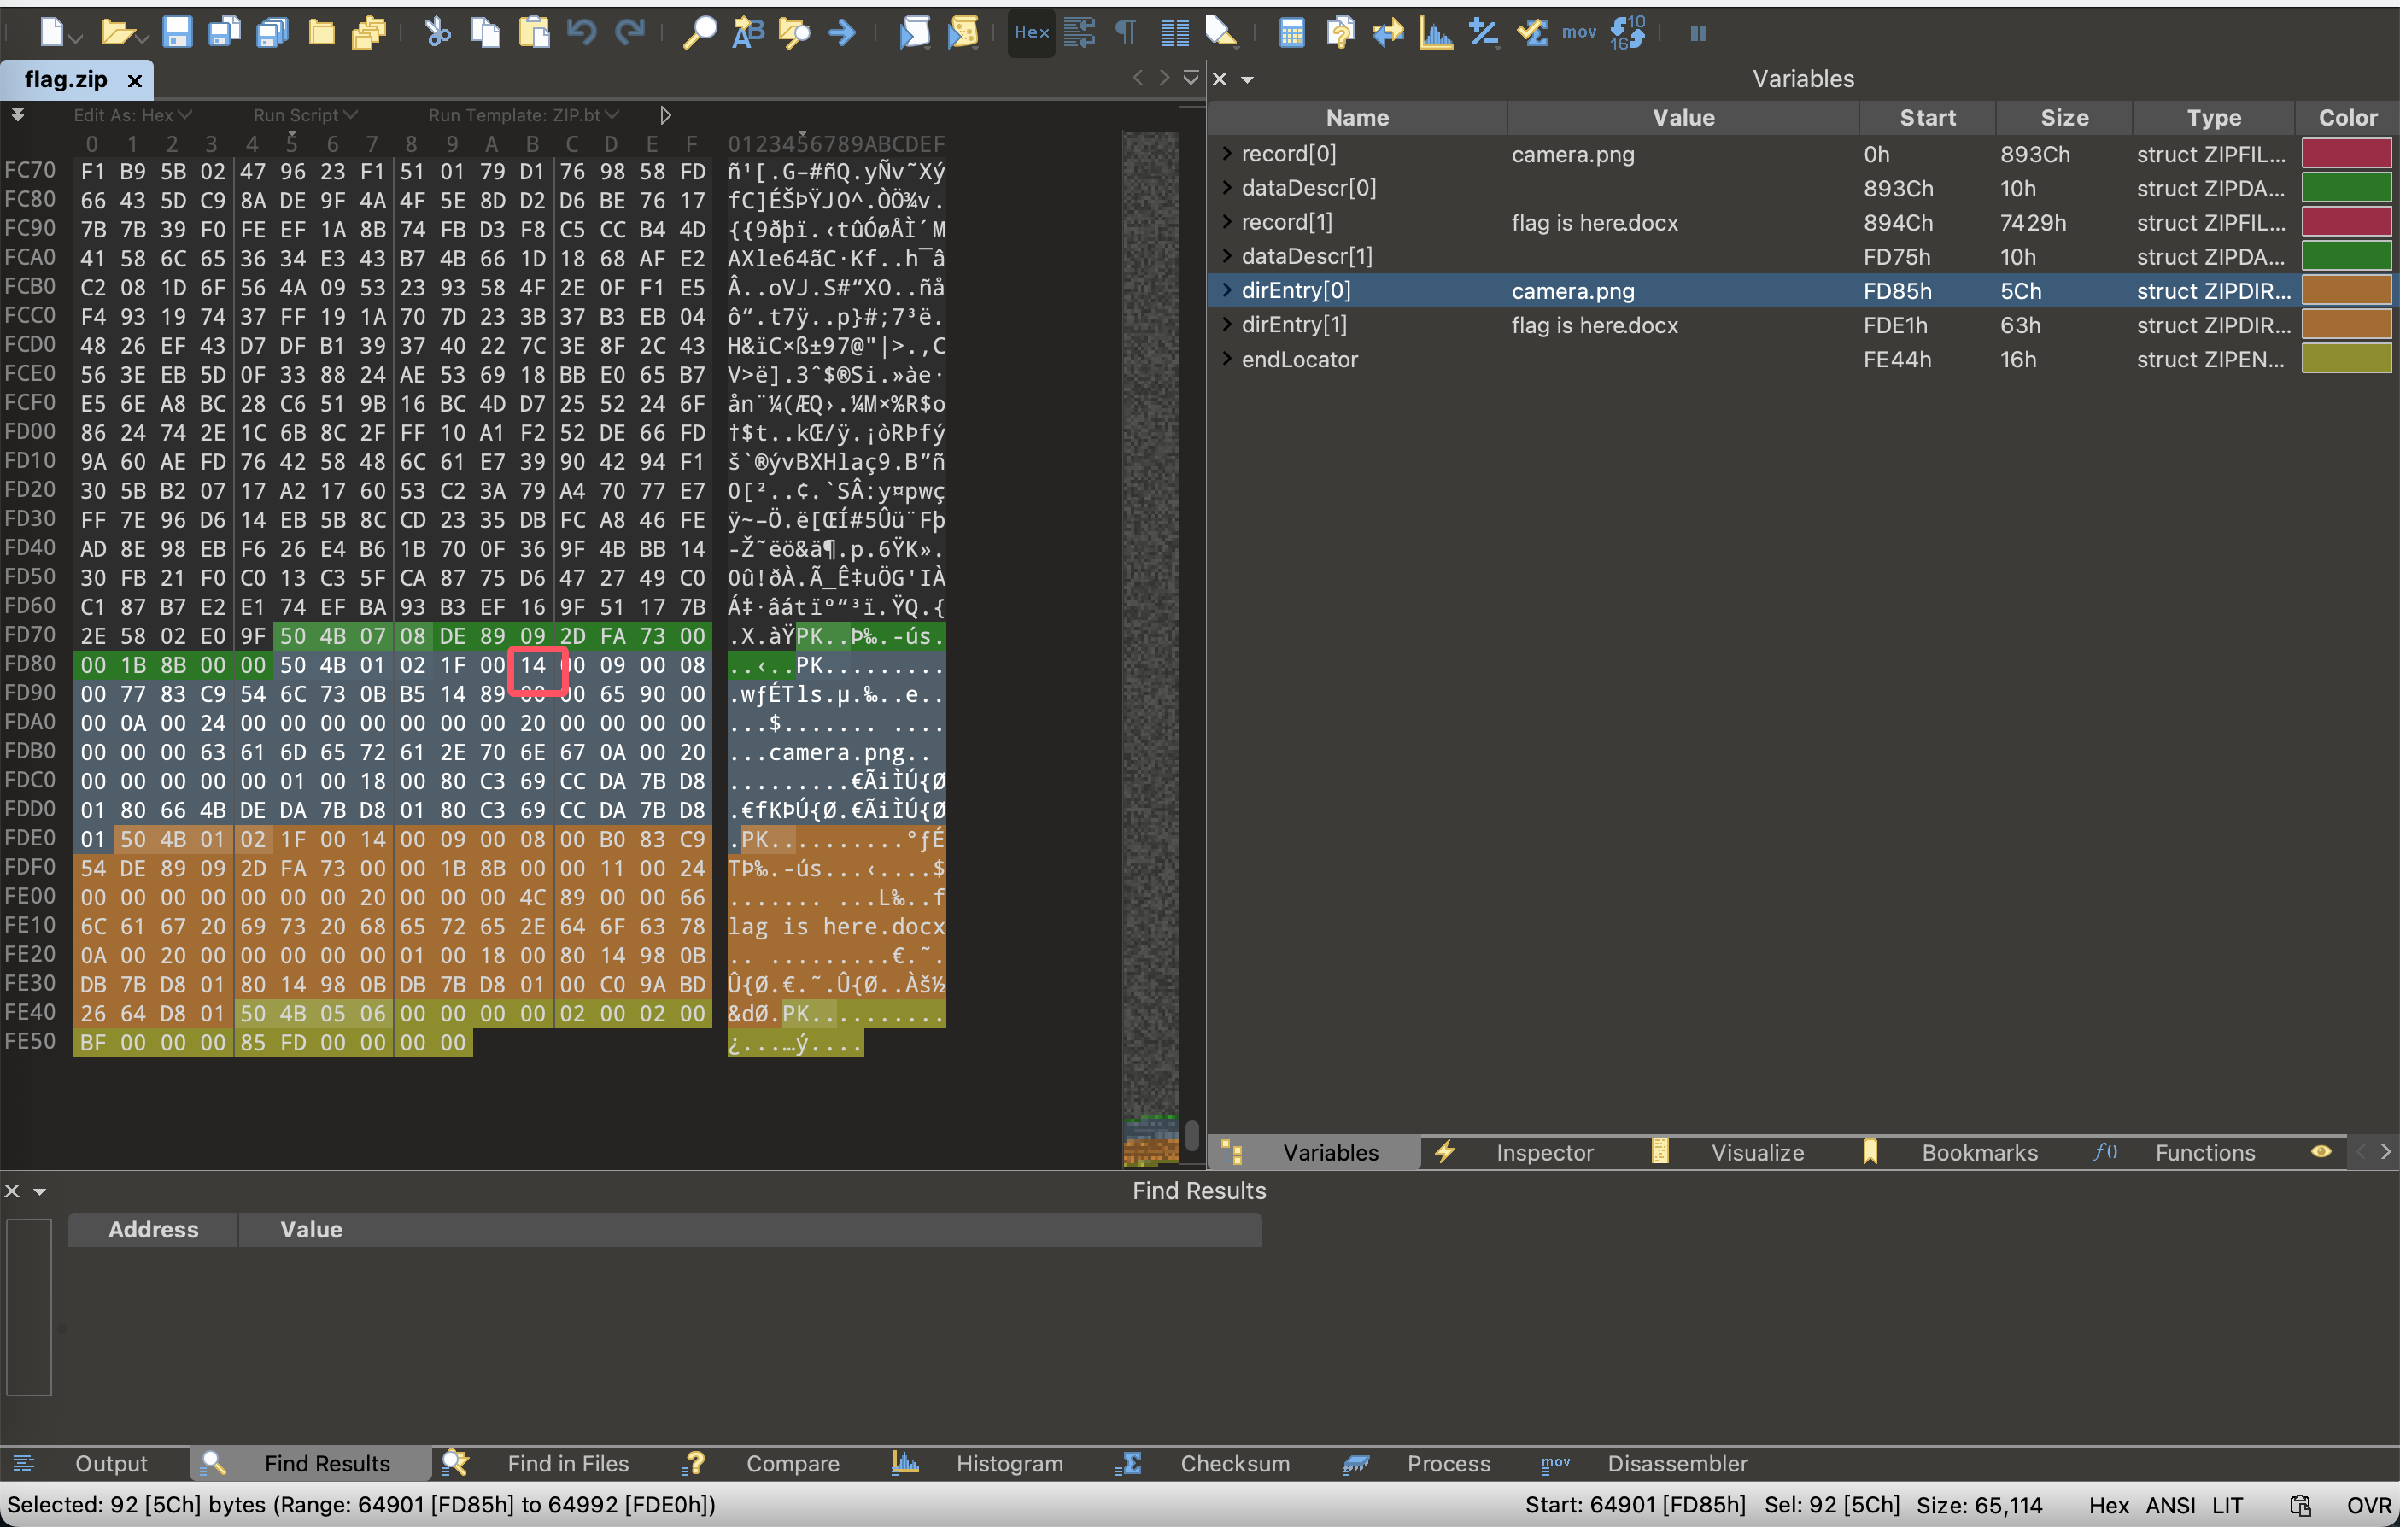Copy selection using the toolbar Copy icon

(485, 33)
